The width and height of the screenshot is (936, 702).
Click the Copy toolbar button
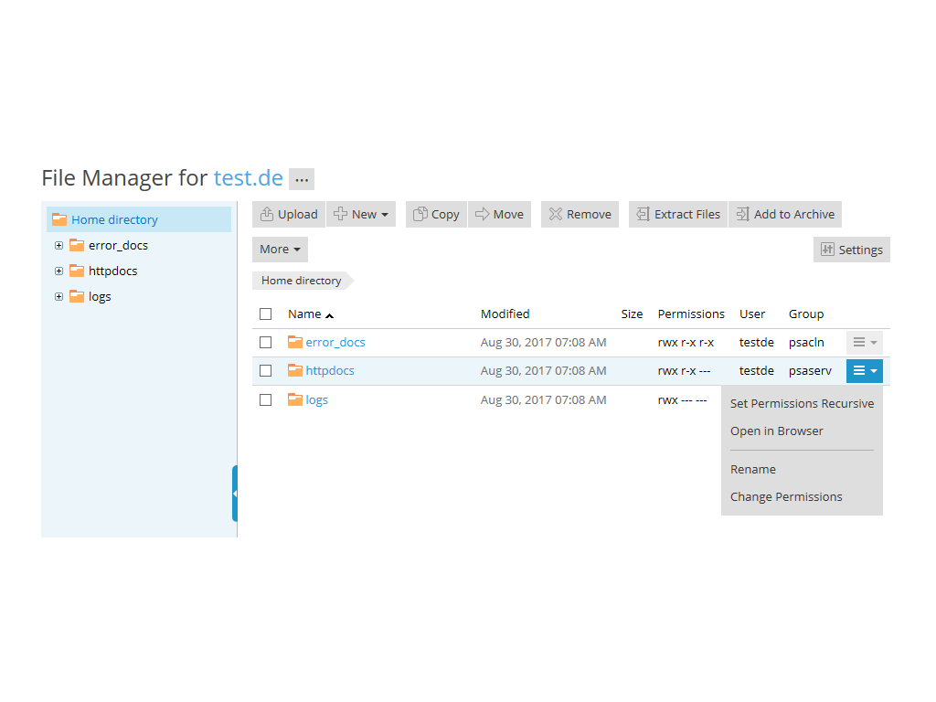436,215
